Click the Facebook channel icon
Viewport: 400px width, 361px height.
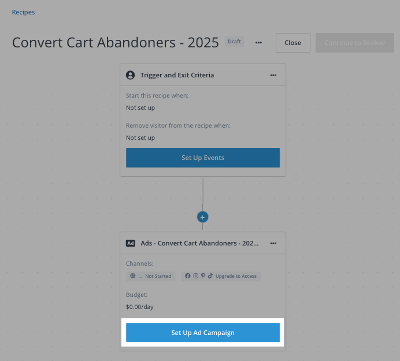187,276
